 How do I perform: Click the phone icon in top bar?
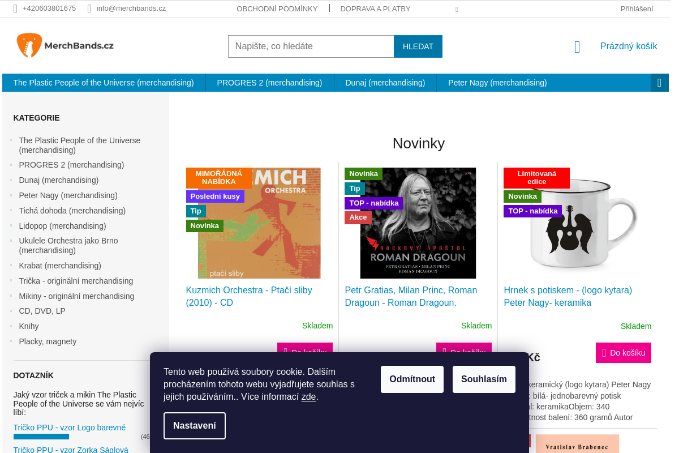(x=16, y=8)
